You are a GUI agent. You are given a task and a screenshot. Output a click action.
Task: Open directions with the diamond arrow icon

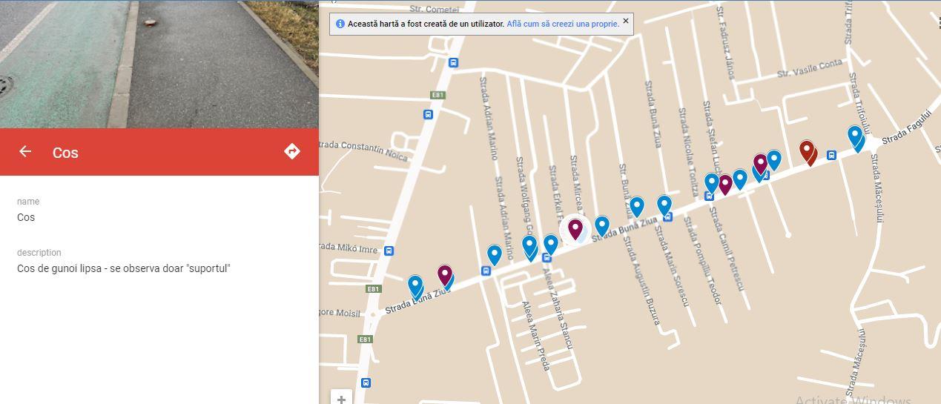click(x=292, y=151)
